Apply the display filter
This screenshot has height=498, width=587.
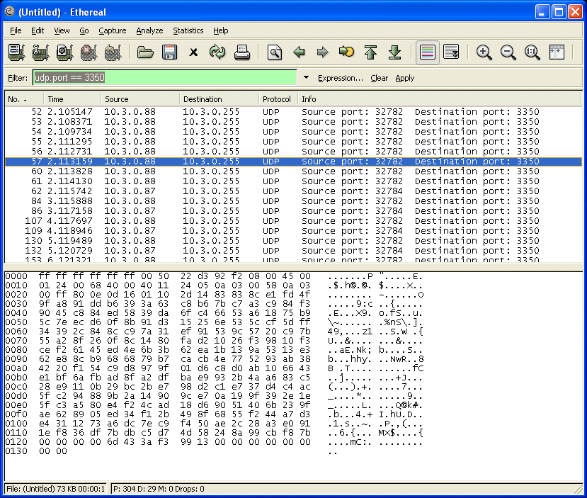(x=405, y=78)
